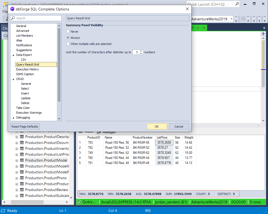Close the Options dialog
The height and width of the screenshot is (214, 268).
point(187,9)
